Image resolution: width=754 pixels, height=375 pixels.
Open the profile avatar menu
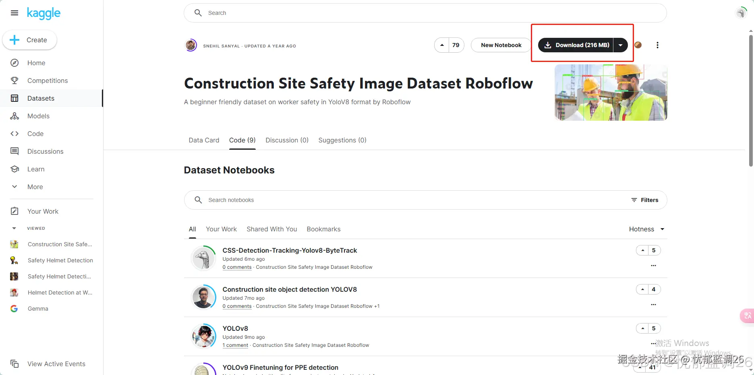click(741, 13)
